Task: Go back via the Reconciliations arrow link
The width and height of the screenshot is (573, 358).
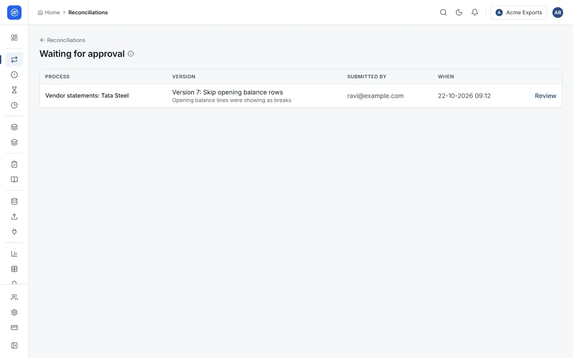Action: pos(62,40)
